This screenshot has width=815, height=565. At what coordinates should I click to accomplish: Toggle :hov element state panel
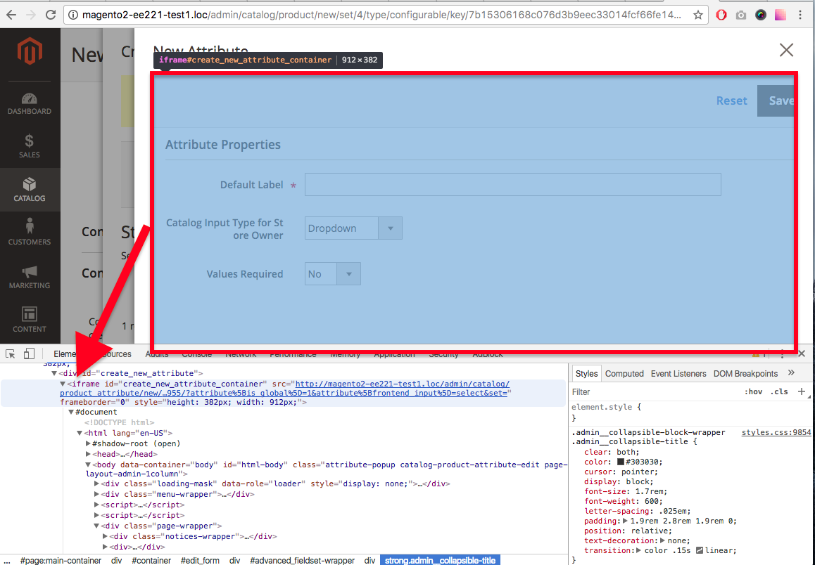pos(753,391)
